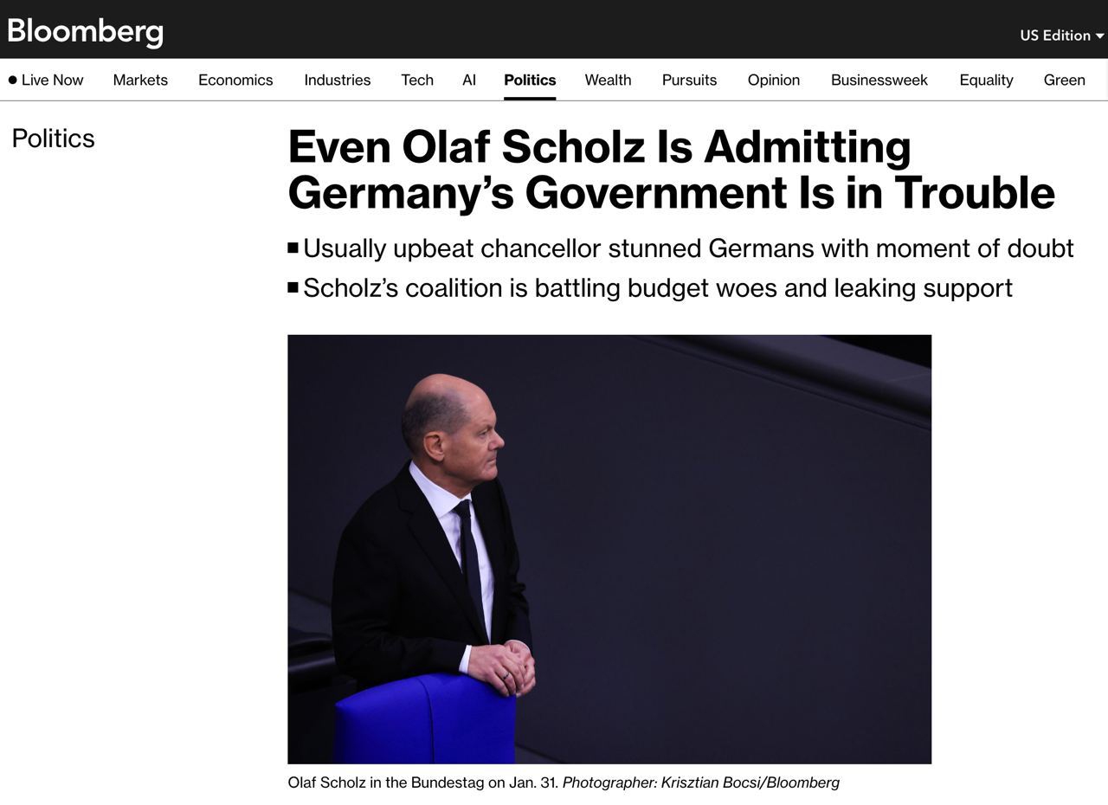The height and width of the screenshot is (805, 1108).
Task: Click the dropdown arrow beside US Edition
Action: click(1100, 36)
